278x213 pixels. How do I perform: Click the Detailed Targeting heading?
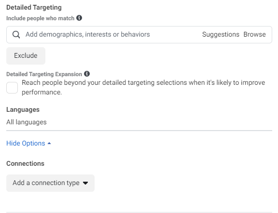34,7
